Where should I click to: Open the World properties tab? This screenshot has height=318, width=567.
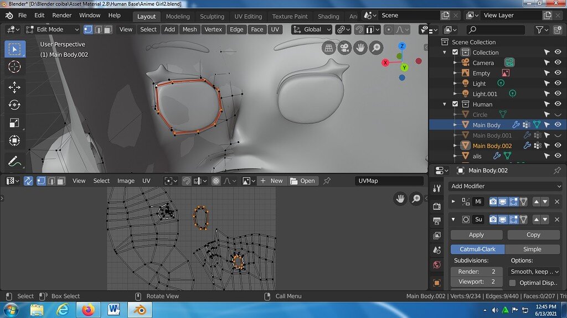[437, 264]
